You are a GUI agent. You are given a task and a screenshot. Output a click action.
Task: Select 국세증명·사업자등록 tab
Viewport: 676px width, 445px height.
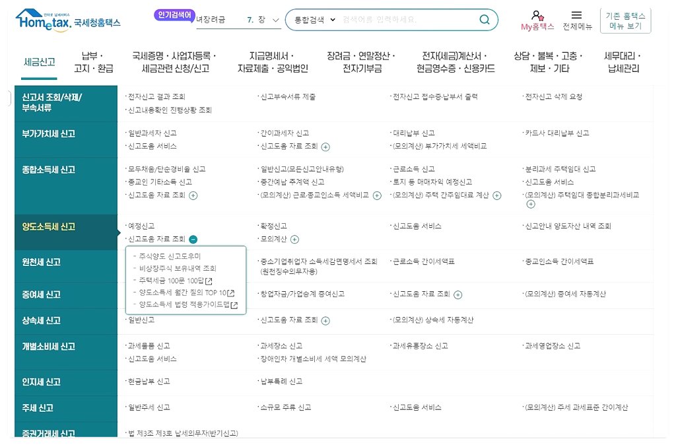pos(174,62)
